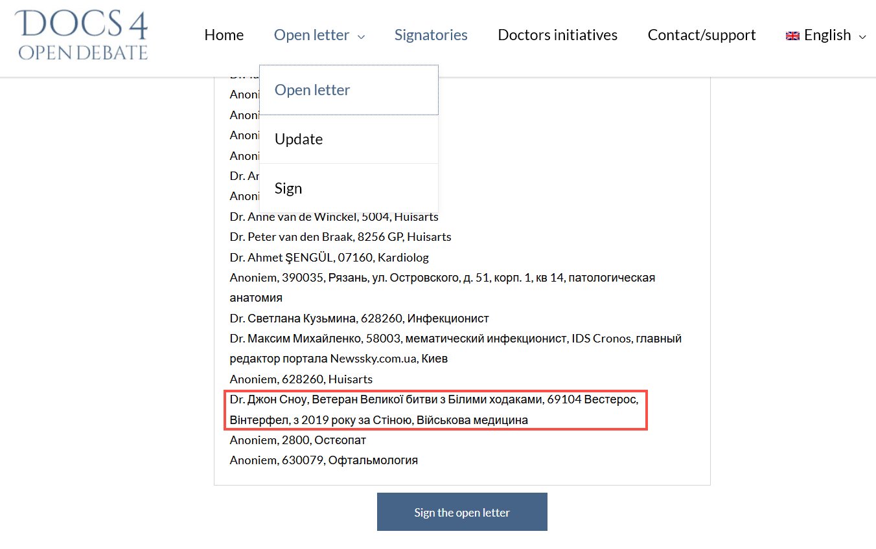
Task: Choose Update from the dropdown menu
Action: pos(299,139)
